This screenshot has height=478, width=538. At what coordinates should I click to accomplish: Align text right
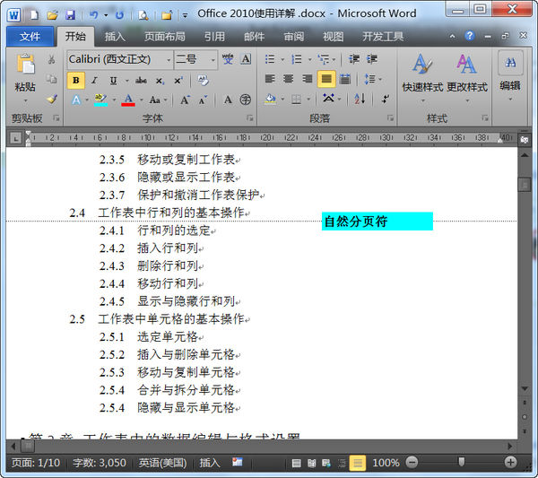[x=307, y=79]
